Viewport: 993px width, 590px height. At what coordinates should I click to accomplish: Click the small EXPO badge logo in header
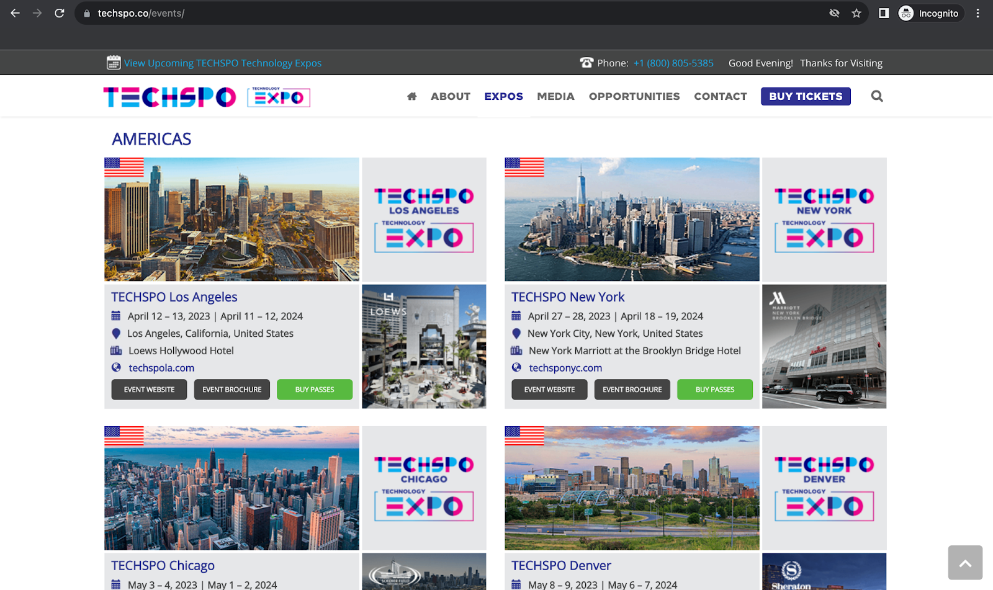(x=279, y=97)
